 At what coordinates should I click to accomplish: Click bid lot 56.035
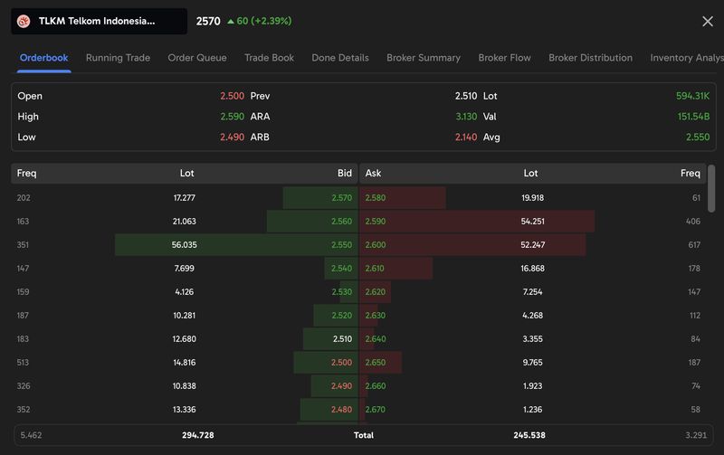tap(185, 244)
